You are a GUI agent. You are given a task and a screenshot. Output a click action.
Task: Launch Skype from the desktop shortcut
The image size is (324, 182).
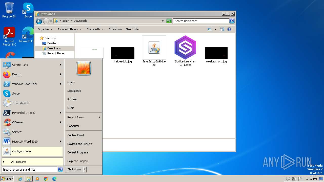tap(28, 10)
